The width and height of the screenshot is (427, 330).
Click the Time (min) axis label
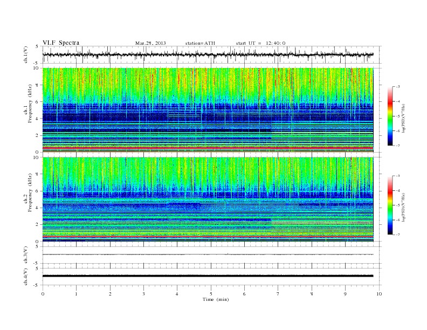[216, 299]
